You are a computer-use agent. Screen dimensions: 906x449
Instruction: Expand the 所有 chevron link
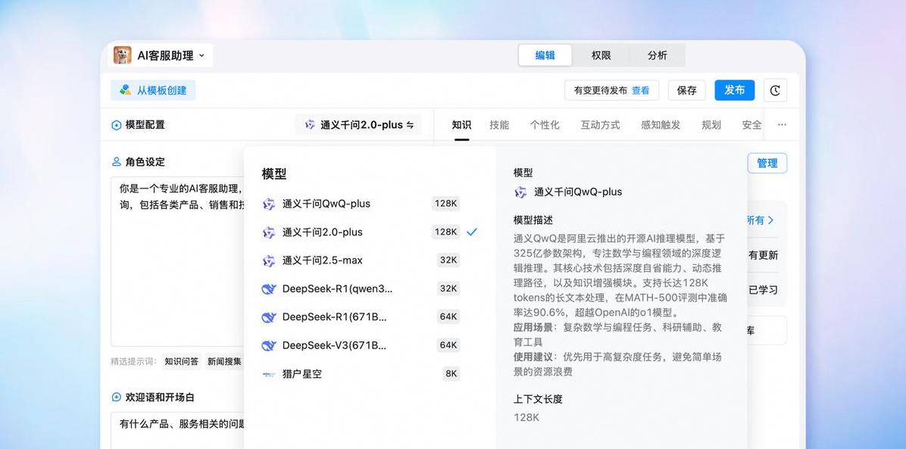761,220
